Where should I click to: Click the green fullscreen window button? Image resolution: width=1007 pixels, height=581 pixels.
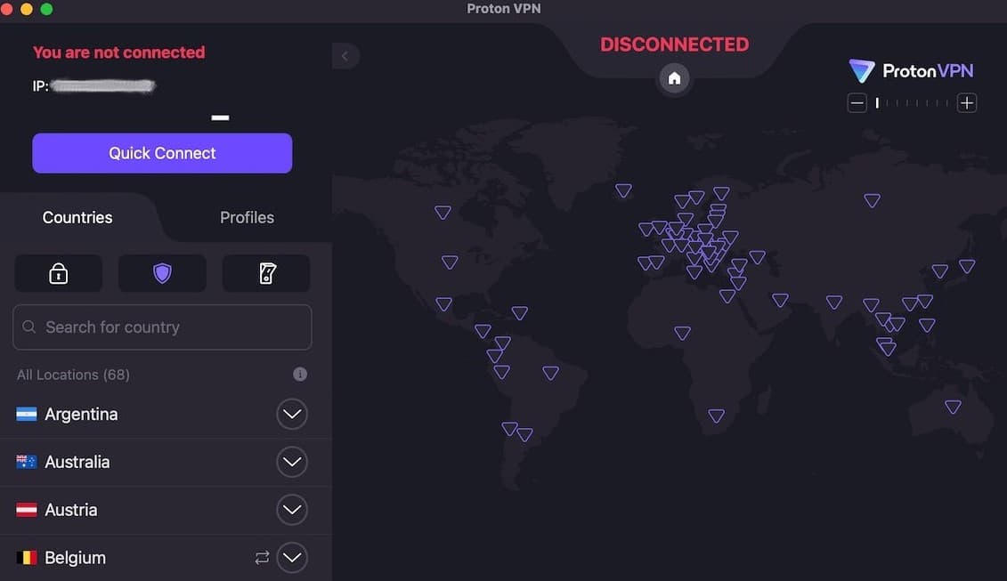point(46,8)
